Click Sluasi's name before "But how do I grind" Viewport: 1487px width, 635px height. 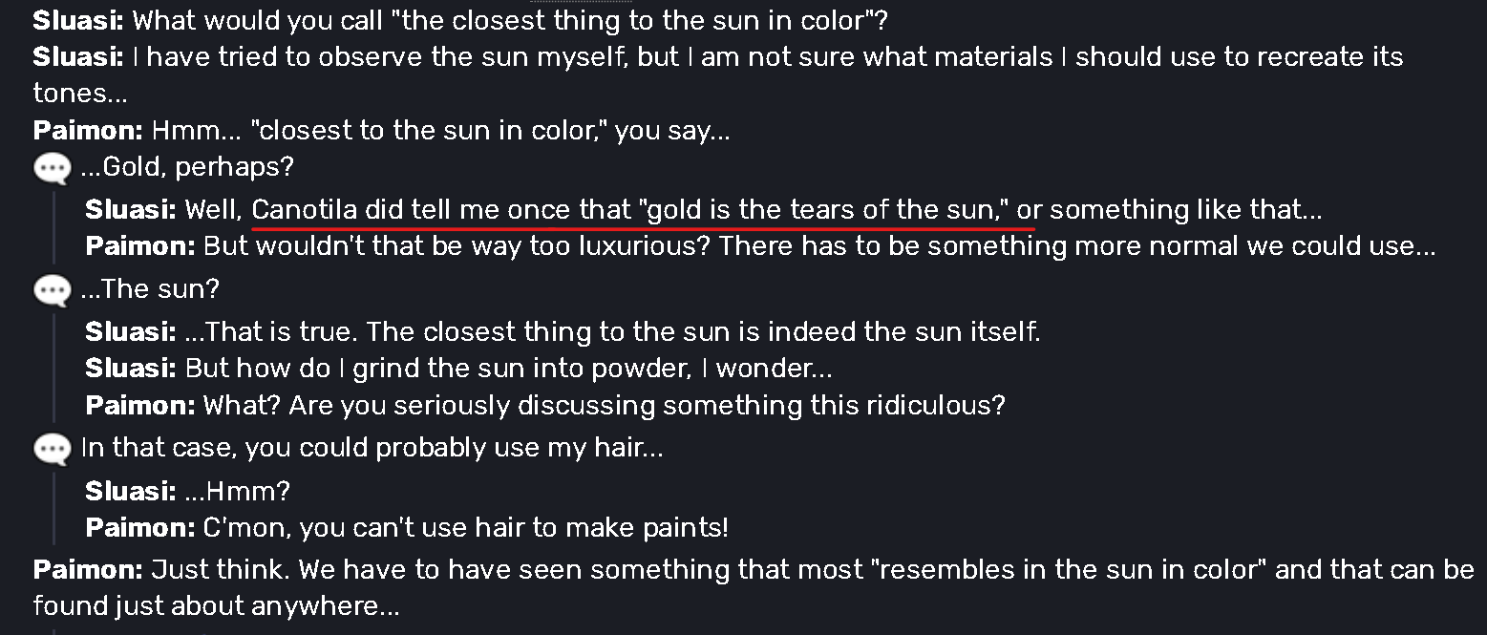point(131,368)
